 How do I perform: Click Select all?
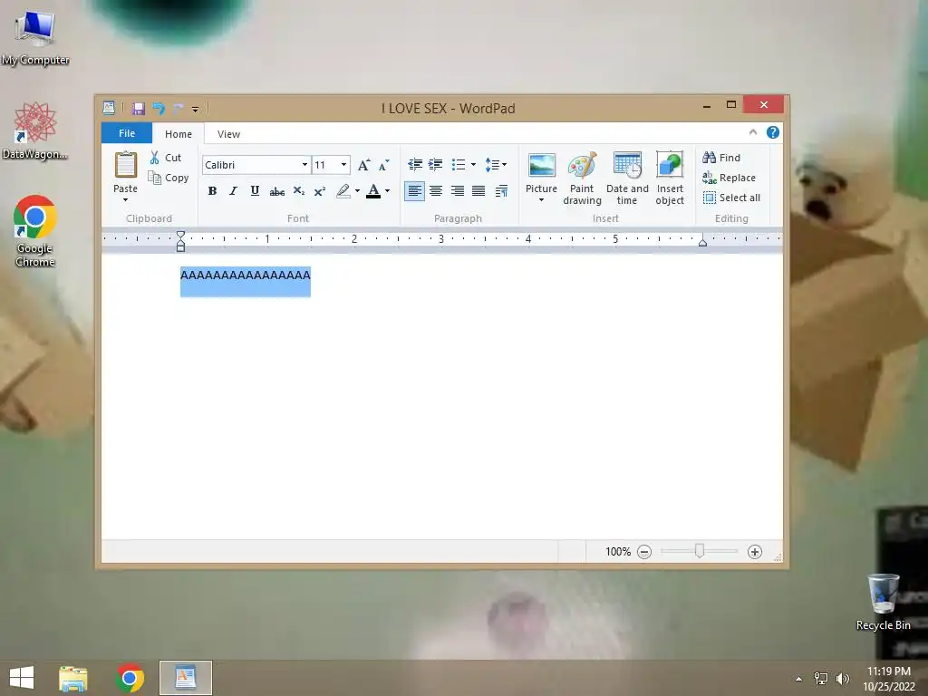732,198
